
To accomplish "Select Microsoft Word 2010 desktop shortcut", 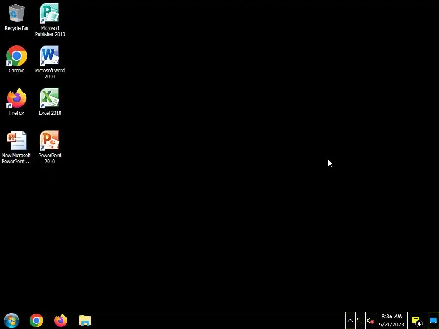I will [50, 63].
